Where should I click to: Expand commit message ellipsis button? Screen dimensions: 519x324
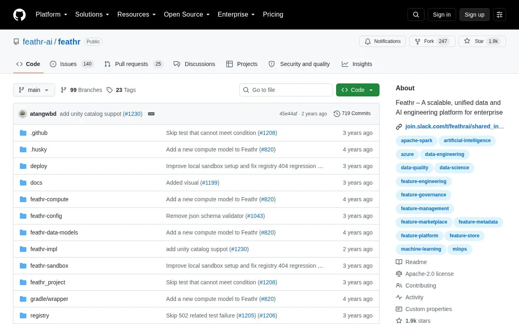[151, 114]
